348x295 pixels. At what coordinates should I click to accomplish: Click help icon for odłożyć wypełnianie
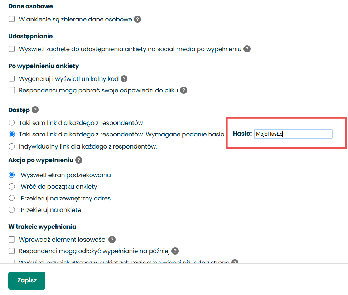(x=175, y=251)
